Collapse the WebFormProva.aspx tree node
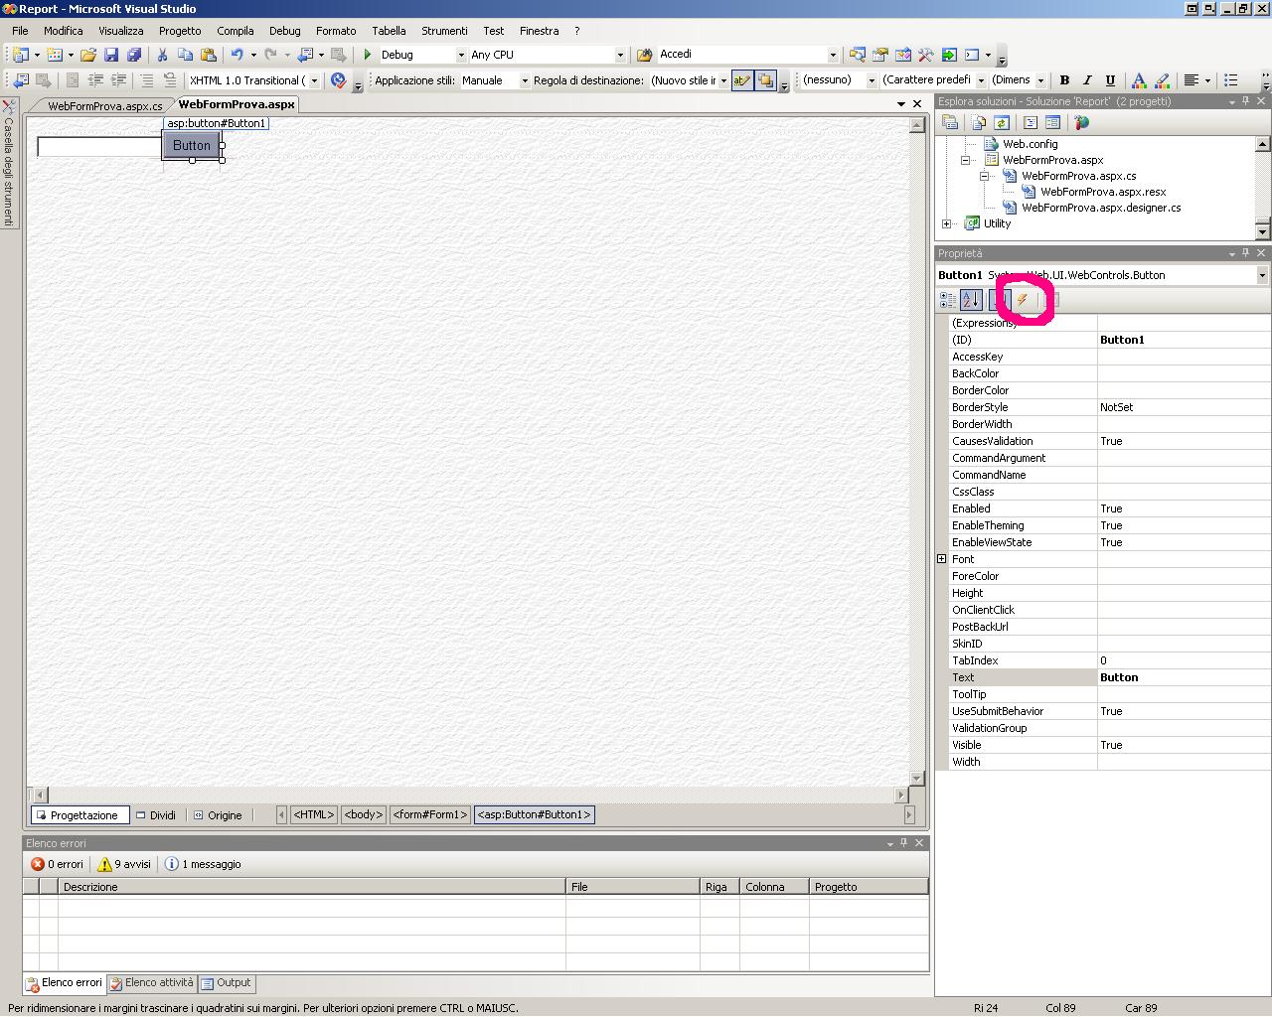 pyautogui.click(x=965, y=160)
